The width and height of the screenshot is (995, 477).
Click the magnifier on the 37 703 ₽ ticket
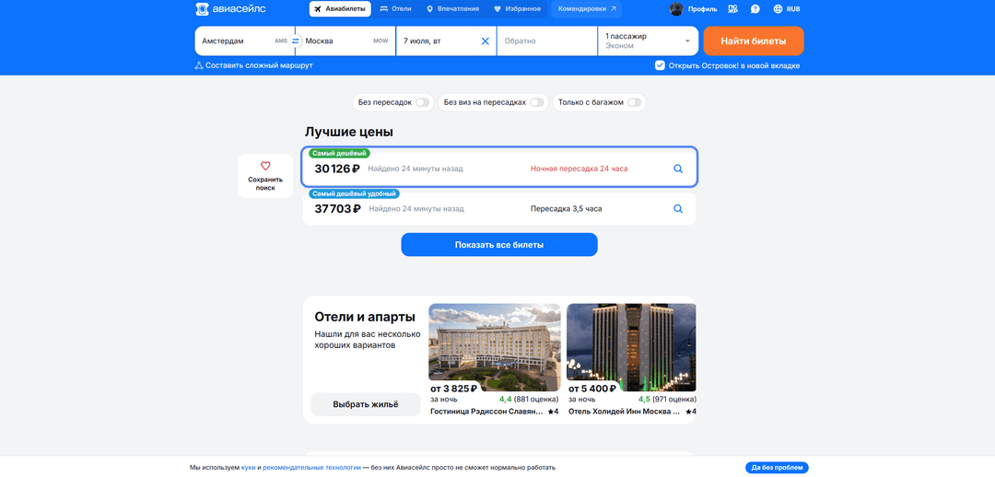point(678,209)
